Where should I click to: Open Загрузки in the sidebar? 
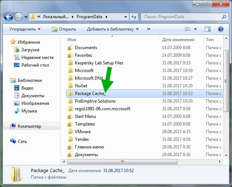27,50
